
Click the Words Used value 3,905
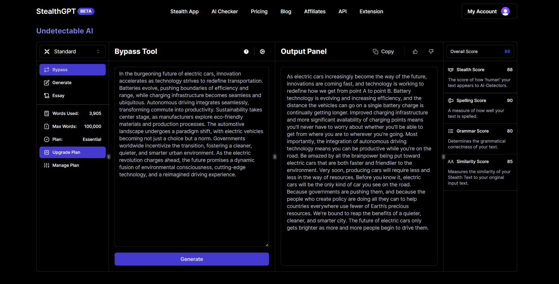[95, 113]
